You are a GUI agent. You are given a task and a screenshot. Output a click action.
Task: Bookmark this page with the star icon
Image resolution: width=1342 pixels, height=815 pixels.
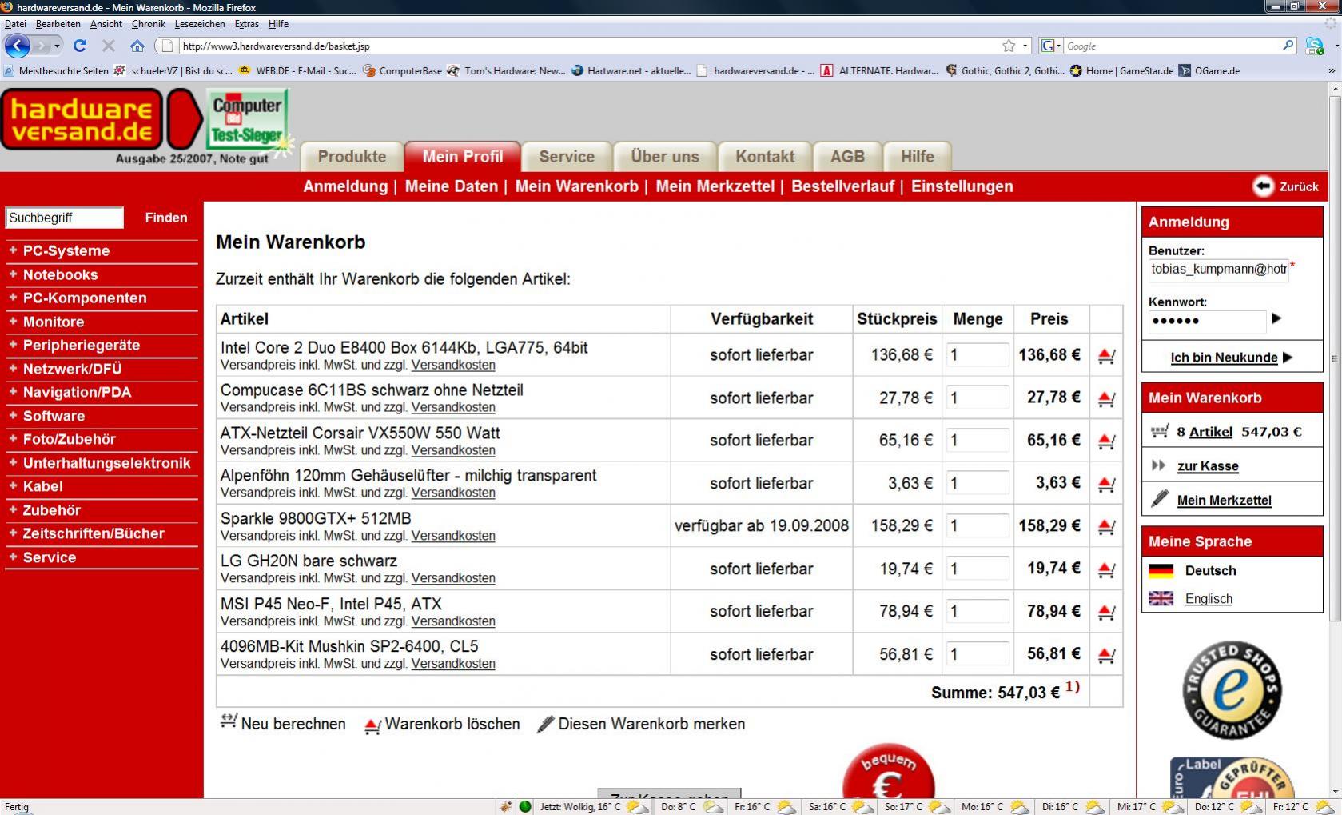pyautogui.click(x=1009, y=46)
